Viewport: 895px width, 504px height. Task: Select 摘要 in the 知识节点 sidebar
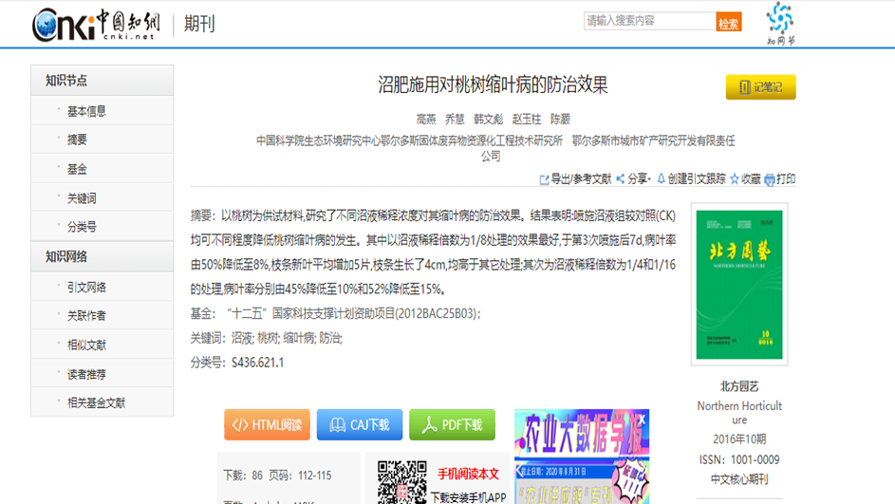(77, 140)
